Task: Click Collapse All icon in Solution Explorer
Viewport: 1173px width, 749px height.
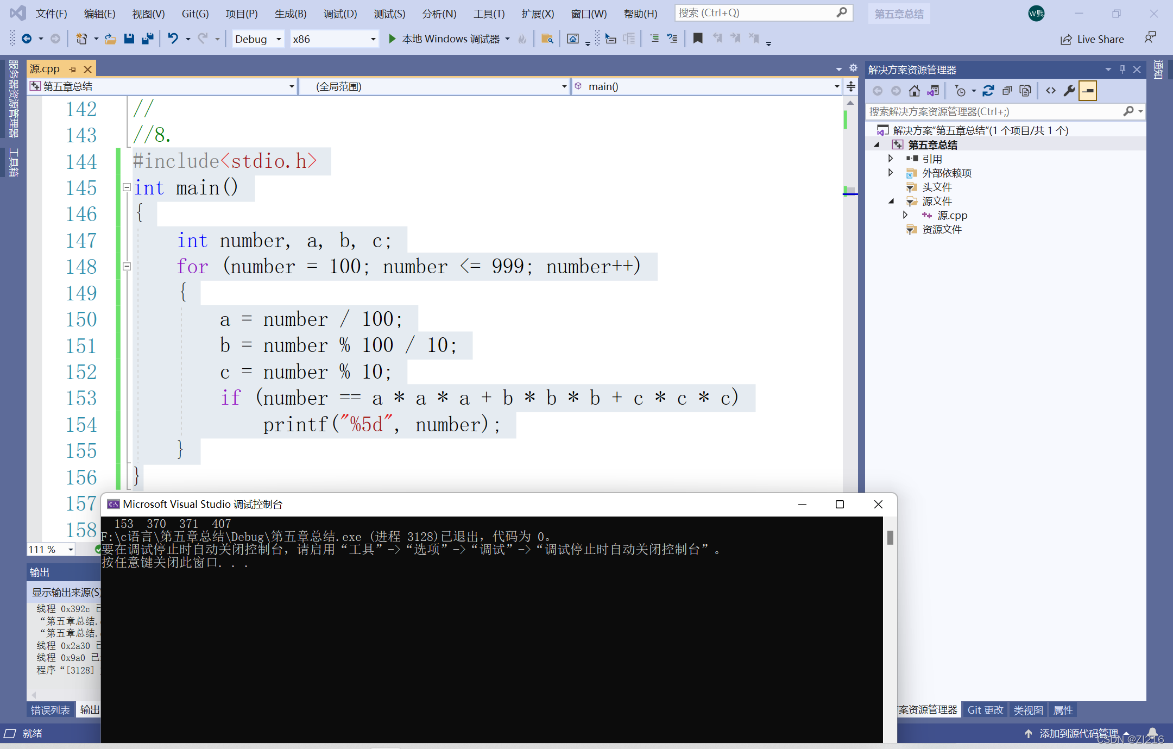Action: click(1007, 91)
